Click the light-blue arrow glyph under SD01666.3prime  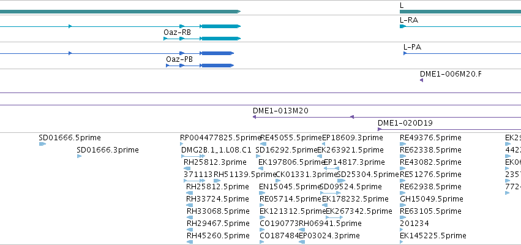[x=79, y=156]
